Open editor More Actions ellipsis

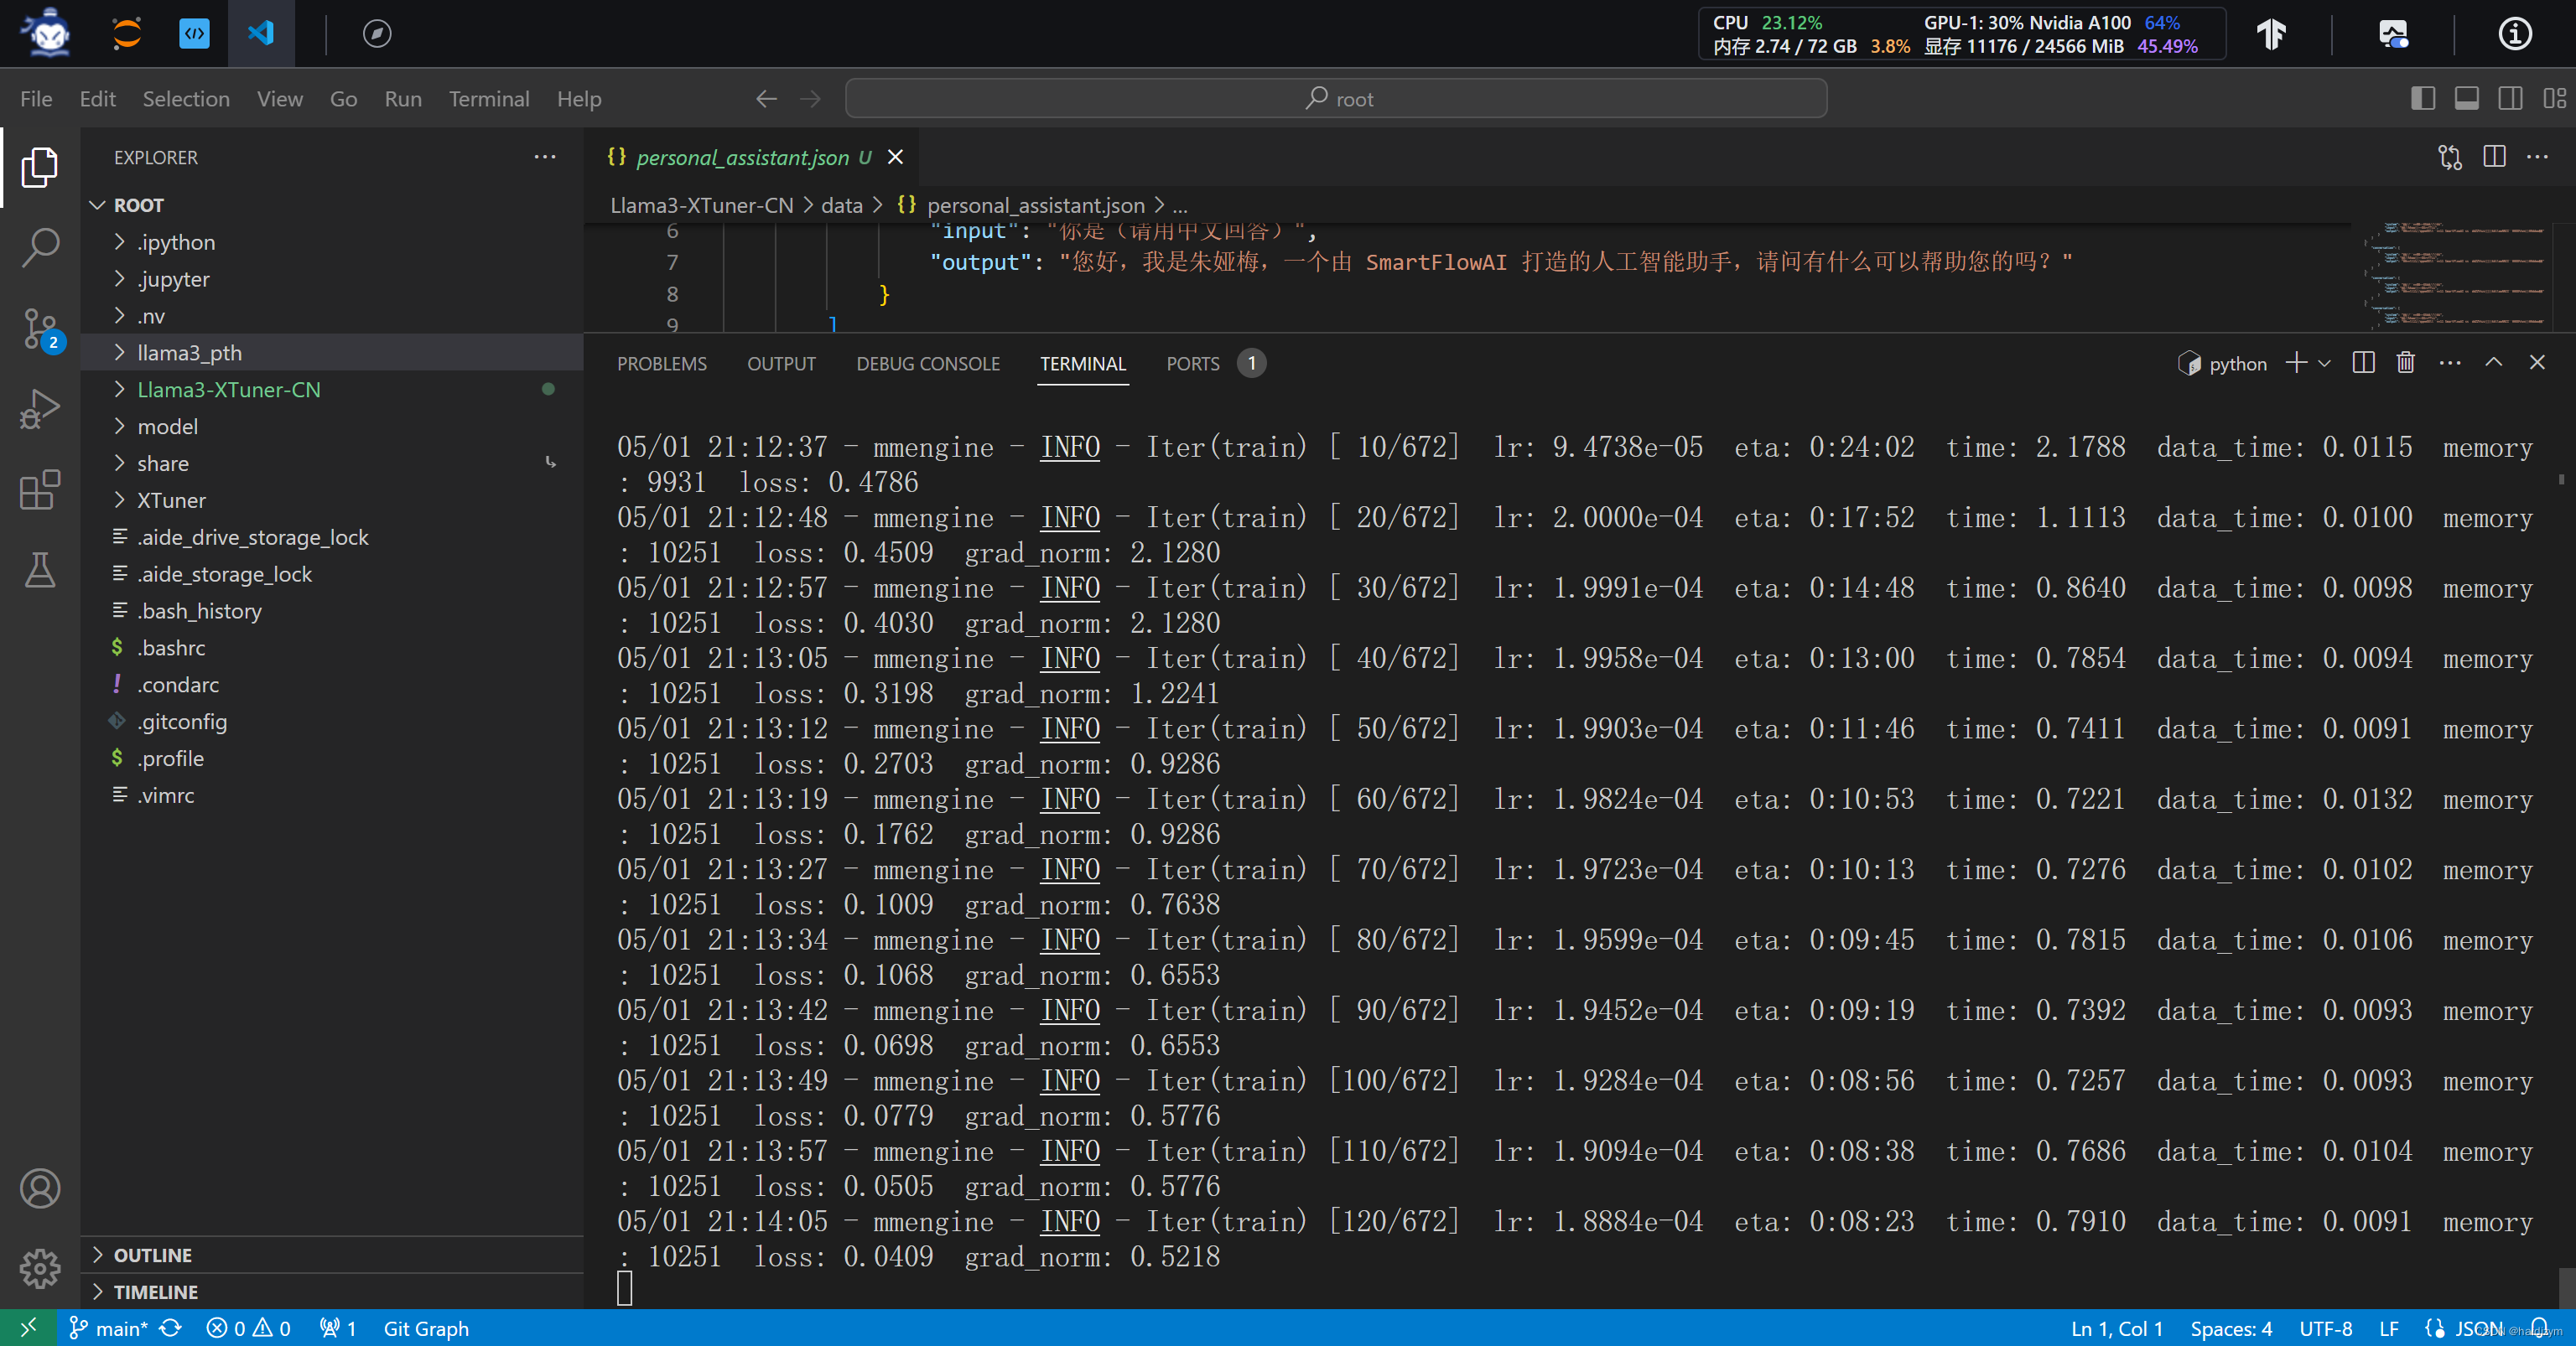point(2538,157)
